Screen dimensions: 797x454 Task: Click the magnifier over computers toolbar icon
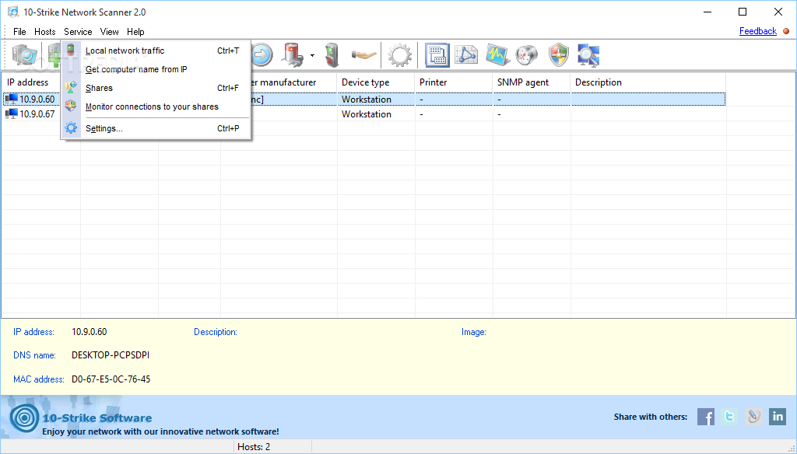tap(588, 55)
